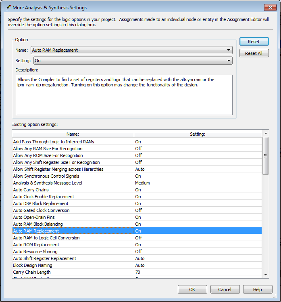Confirm settings with the OK button

(192, 289)
